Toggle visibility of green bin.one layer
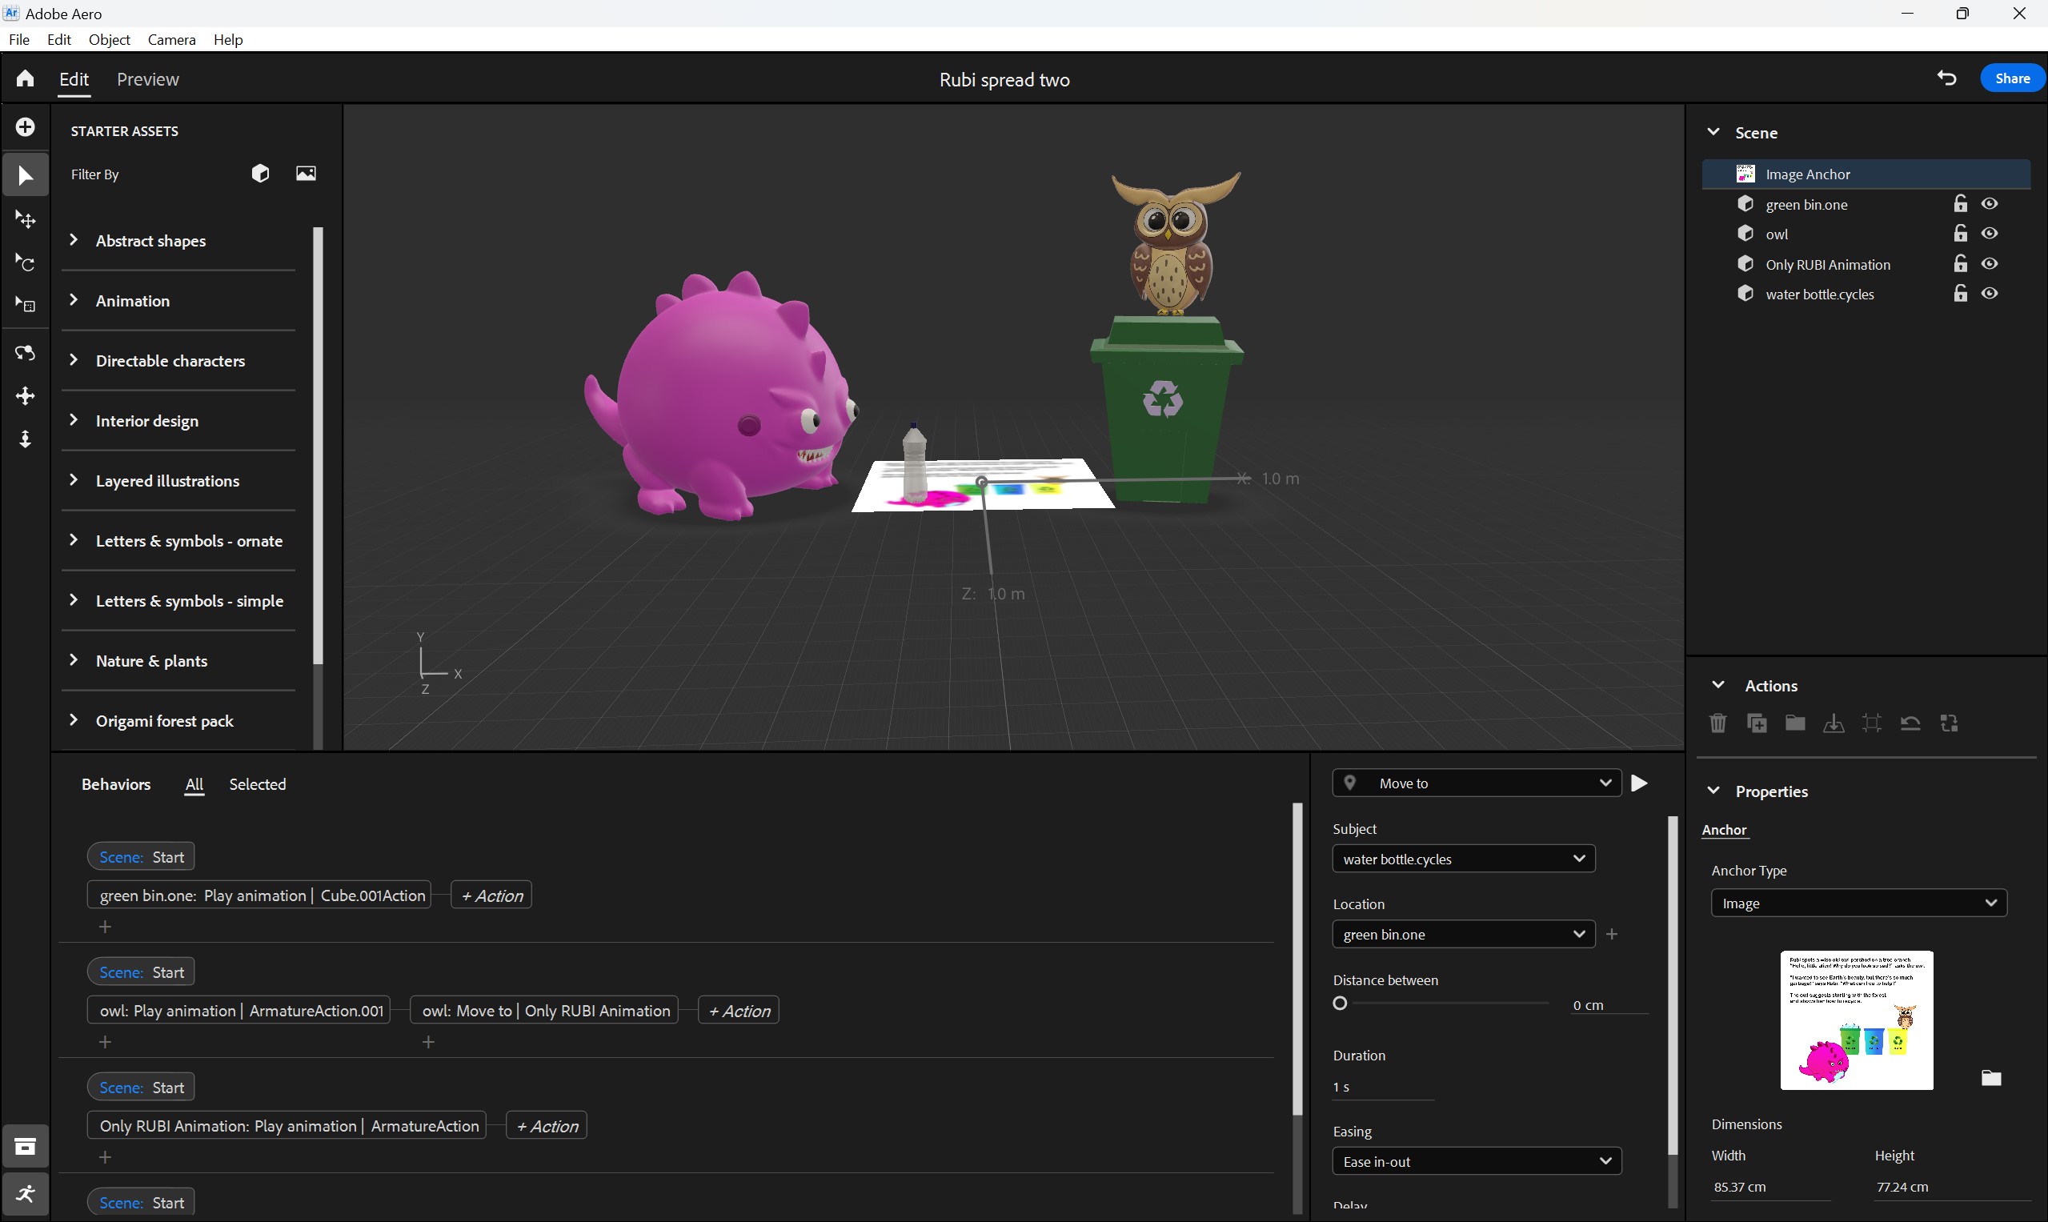The image size is (2048, 1222). (x=1993, y=203)
